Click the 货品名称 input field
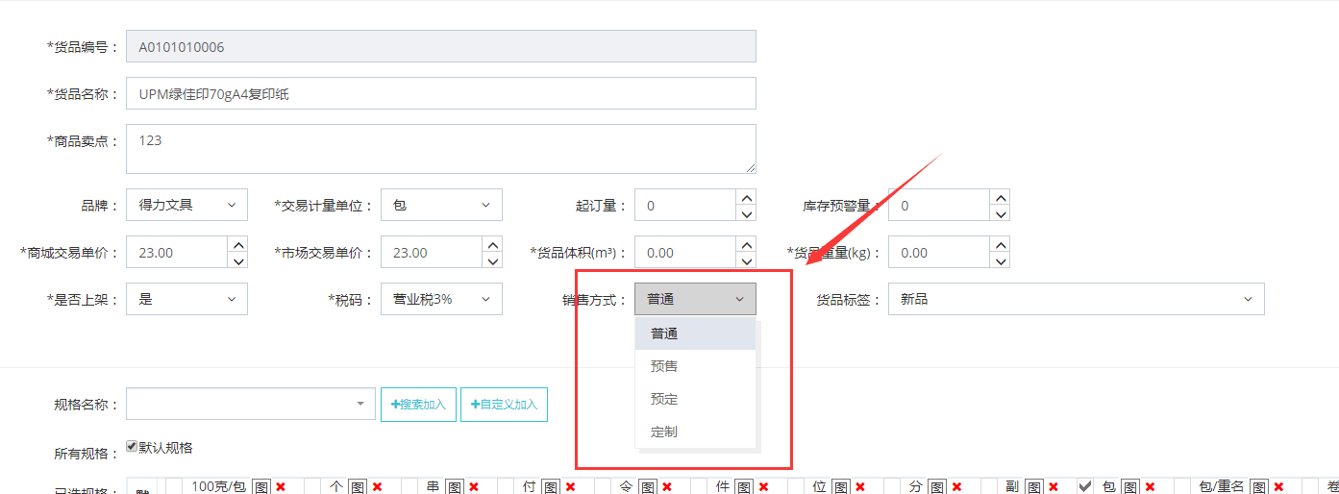 tap(440, 93)
